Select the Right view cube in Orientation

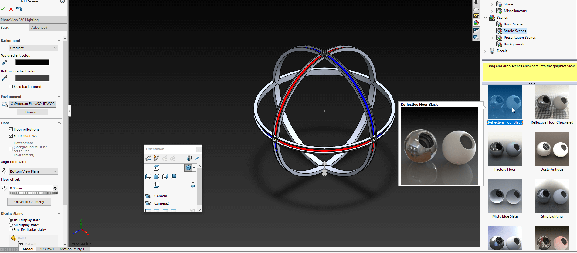tap(165, 176)
